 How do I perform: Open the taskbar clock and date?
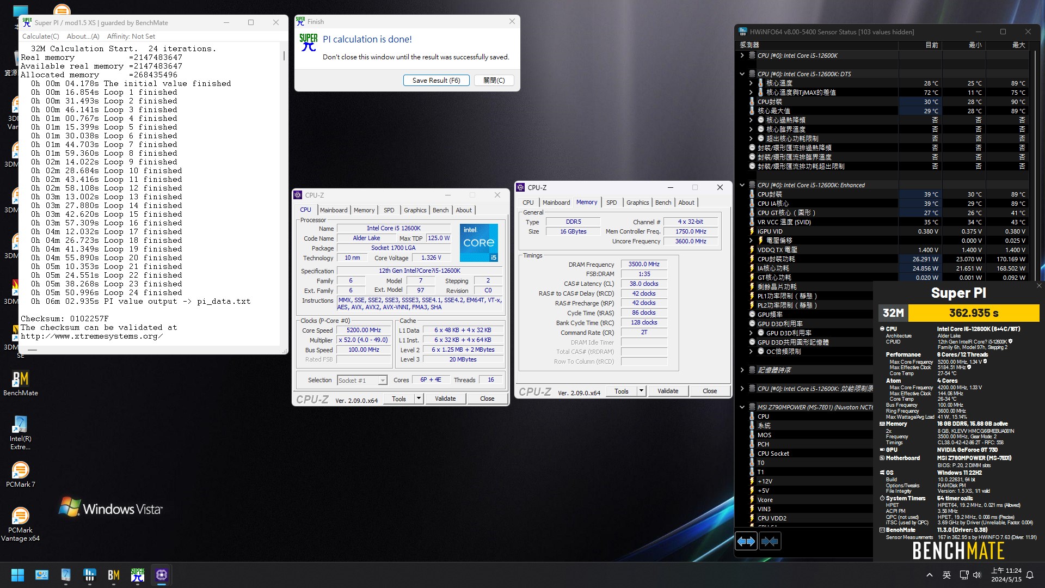1006,575
